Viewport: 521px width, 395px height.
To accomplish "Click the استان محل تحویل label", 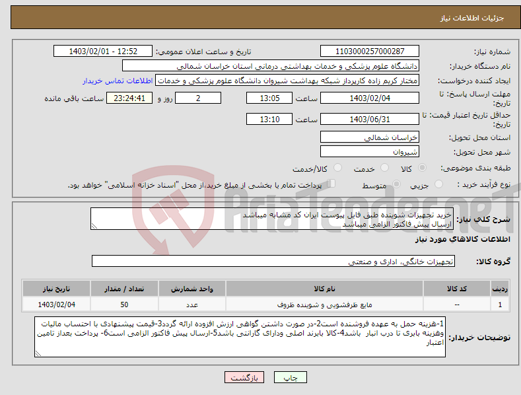I will pos(479,137).
